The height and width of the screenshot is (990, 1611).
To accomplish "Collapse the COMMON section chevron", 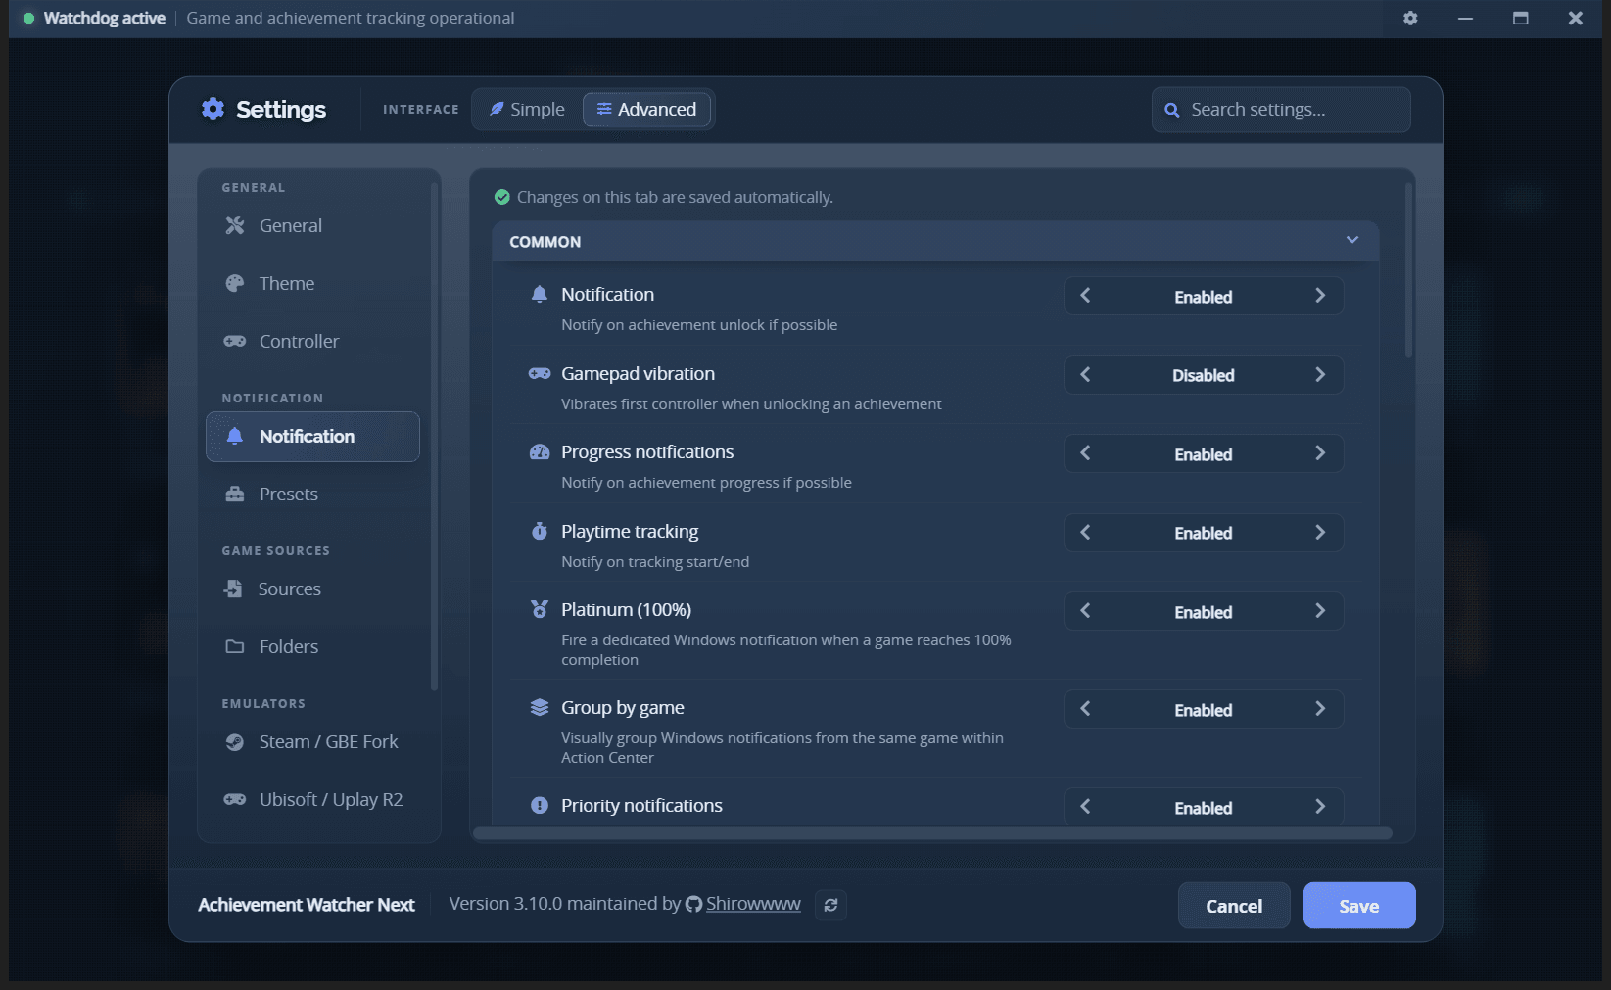I will tap(1352, 240).
